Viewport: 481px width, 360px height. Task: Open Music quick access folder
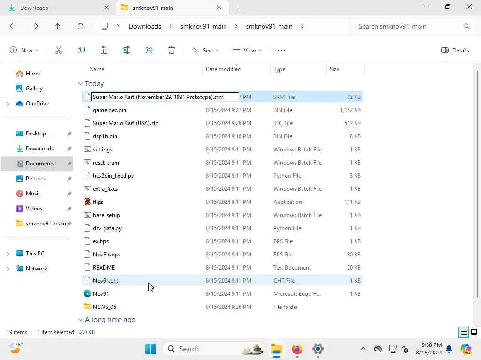(x=33, y=194)
